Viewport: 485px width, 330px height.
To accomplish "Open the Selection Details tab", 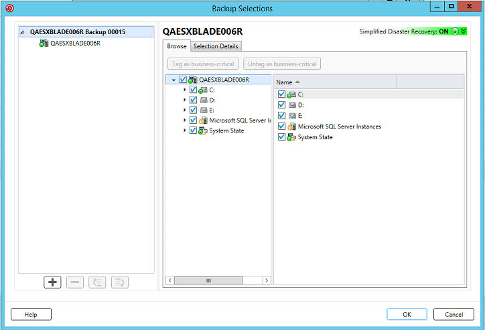I will [216, 46].
